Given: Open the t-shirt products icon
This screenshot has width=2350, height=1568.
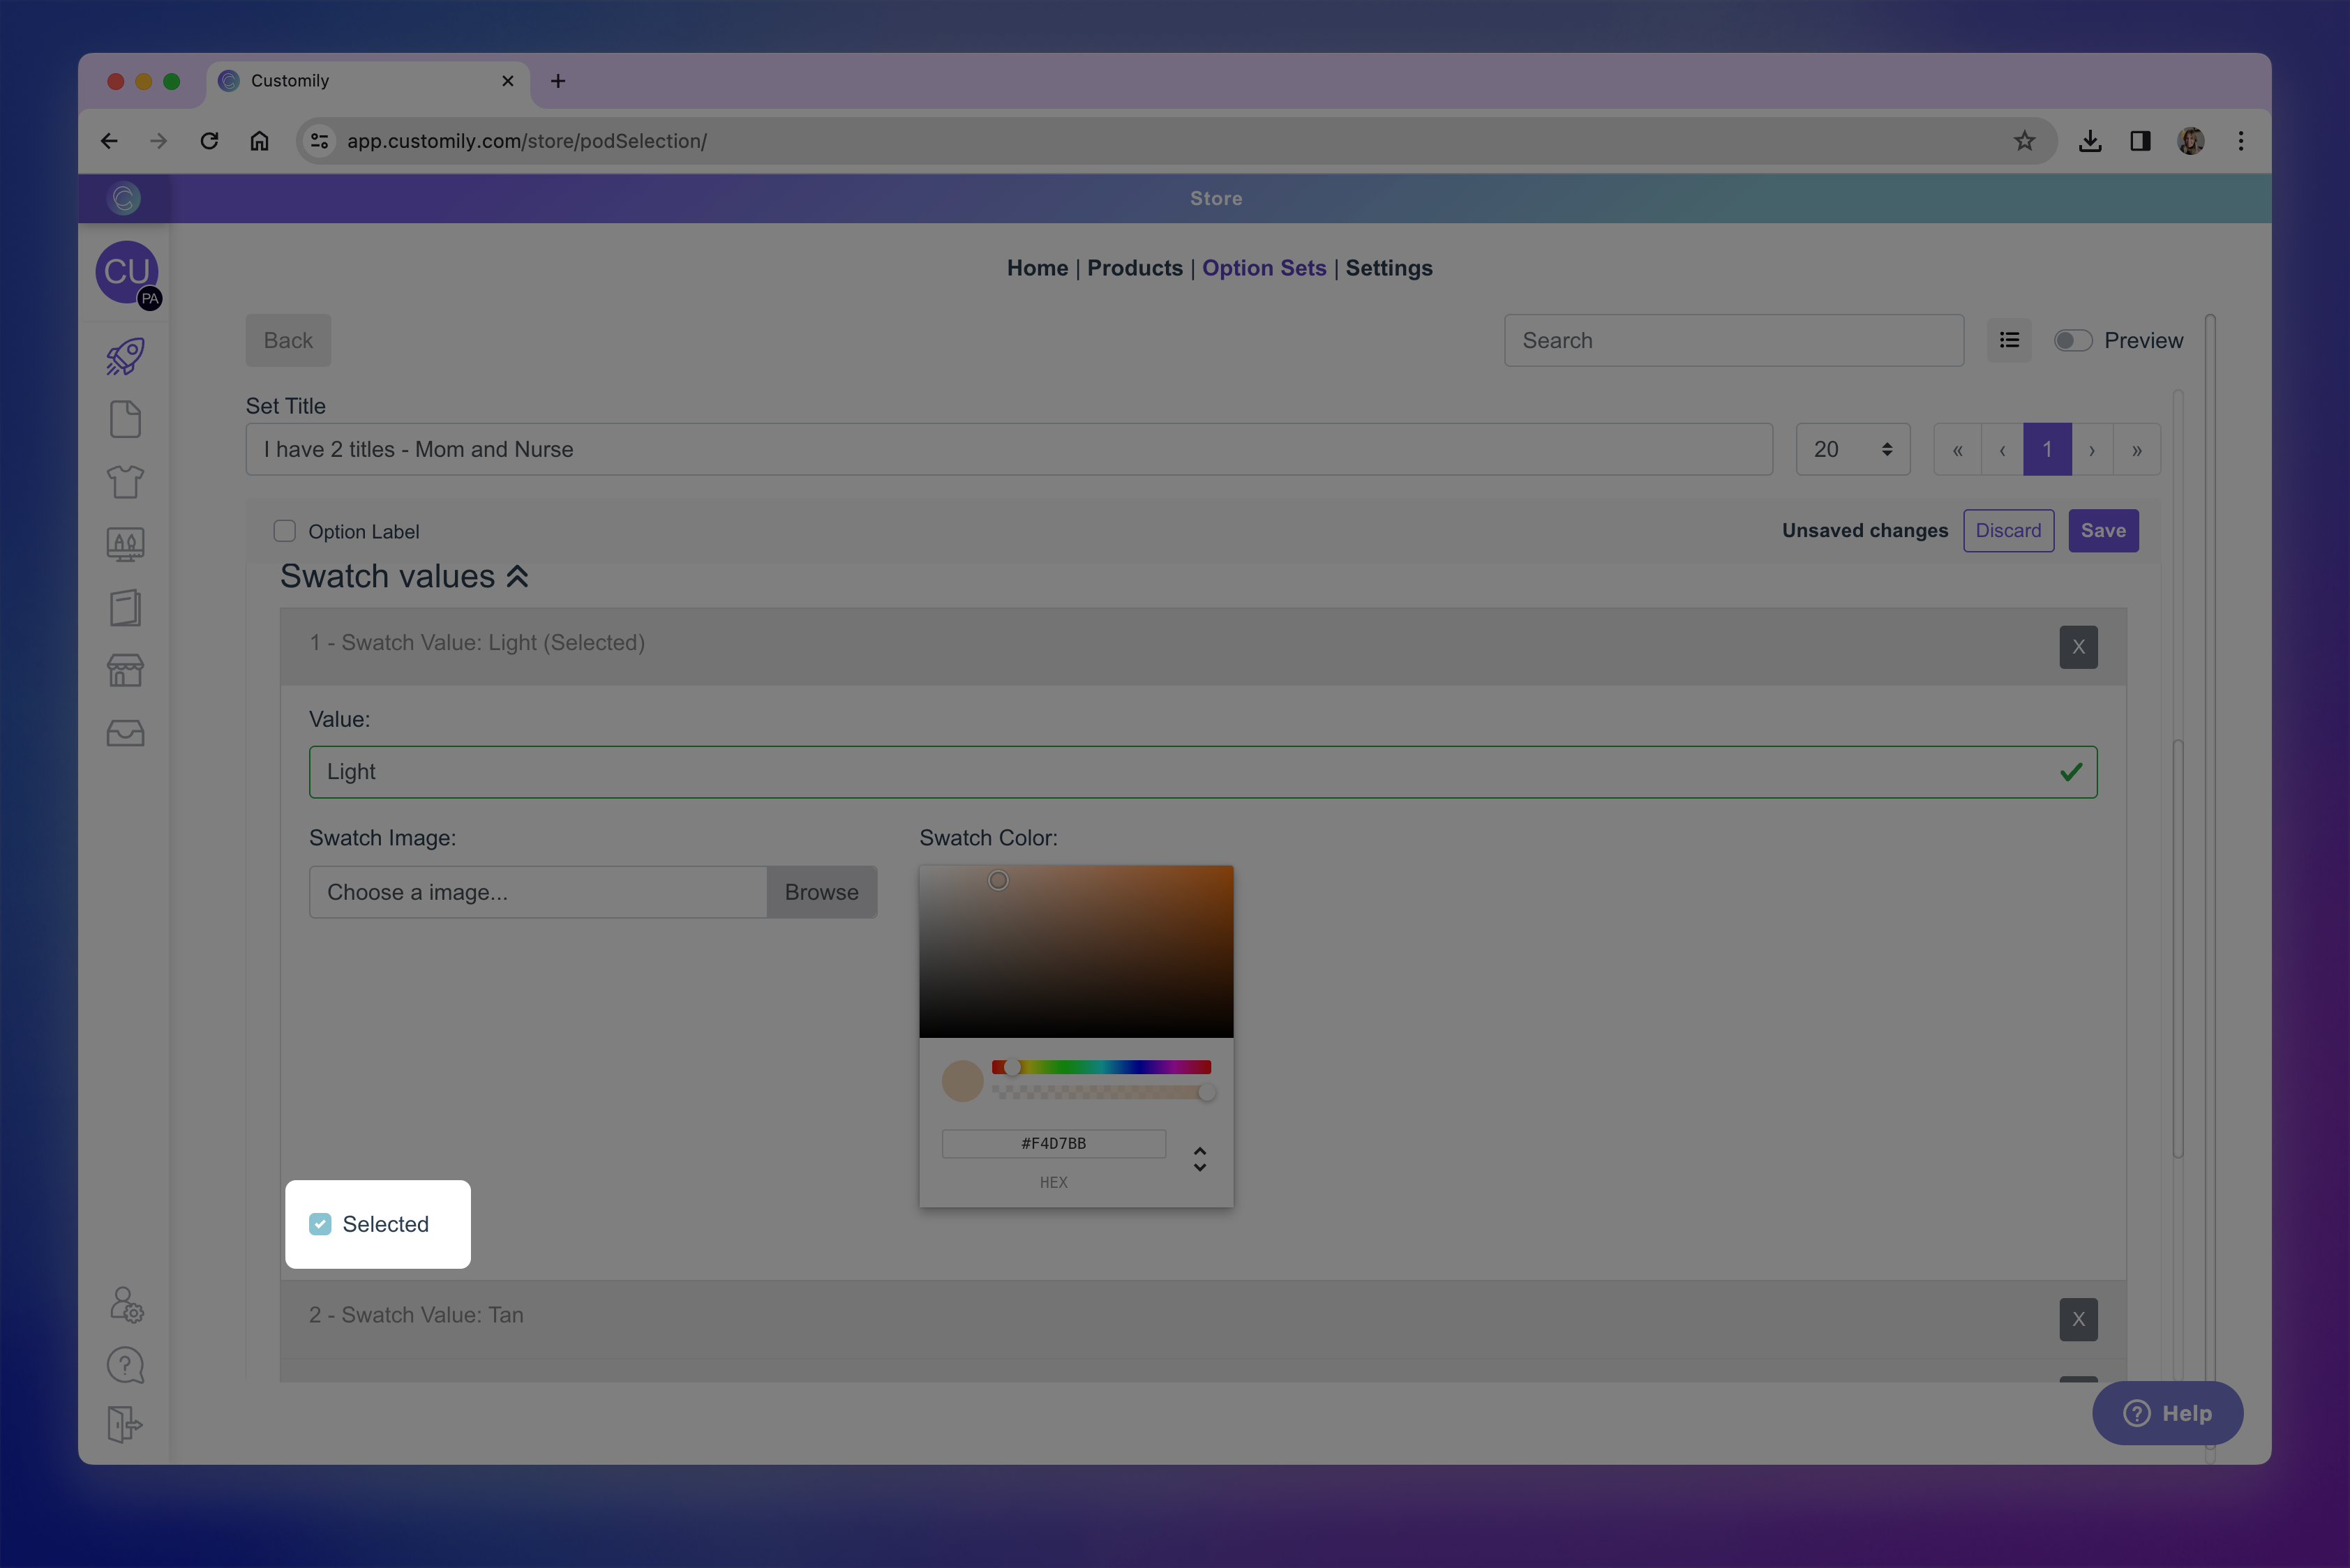Looking at the screenshot, I should click(x=125, y=482).
